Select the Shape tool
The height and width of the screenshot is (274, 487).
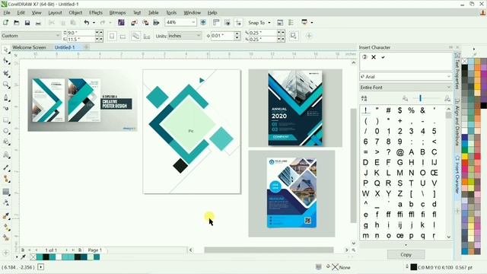click(6, 61)
